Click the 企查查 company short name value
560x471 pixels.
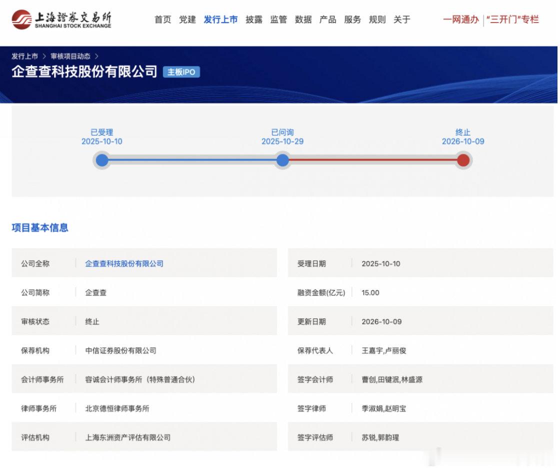click(x=95, y=292)
